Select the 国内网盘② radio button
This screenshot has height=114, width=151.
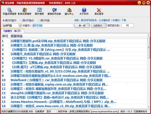tap(21, 20)
